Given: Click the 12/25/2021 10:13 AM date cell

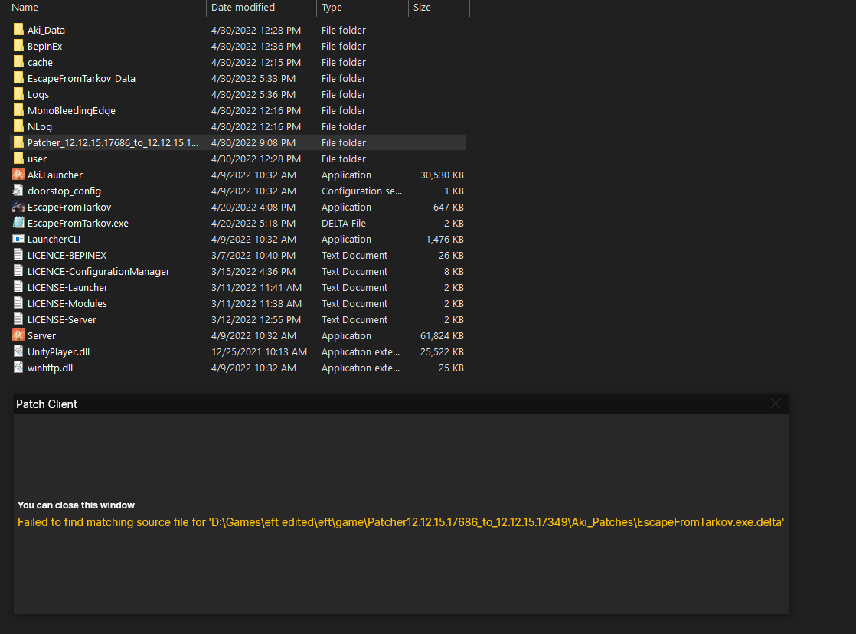Looking at the screenshot, I should coord(260,351).
